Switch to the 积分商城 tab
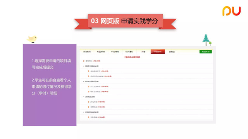Image resolution: width=248 pixels, height=139 pixels. click(115, 52)
